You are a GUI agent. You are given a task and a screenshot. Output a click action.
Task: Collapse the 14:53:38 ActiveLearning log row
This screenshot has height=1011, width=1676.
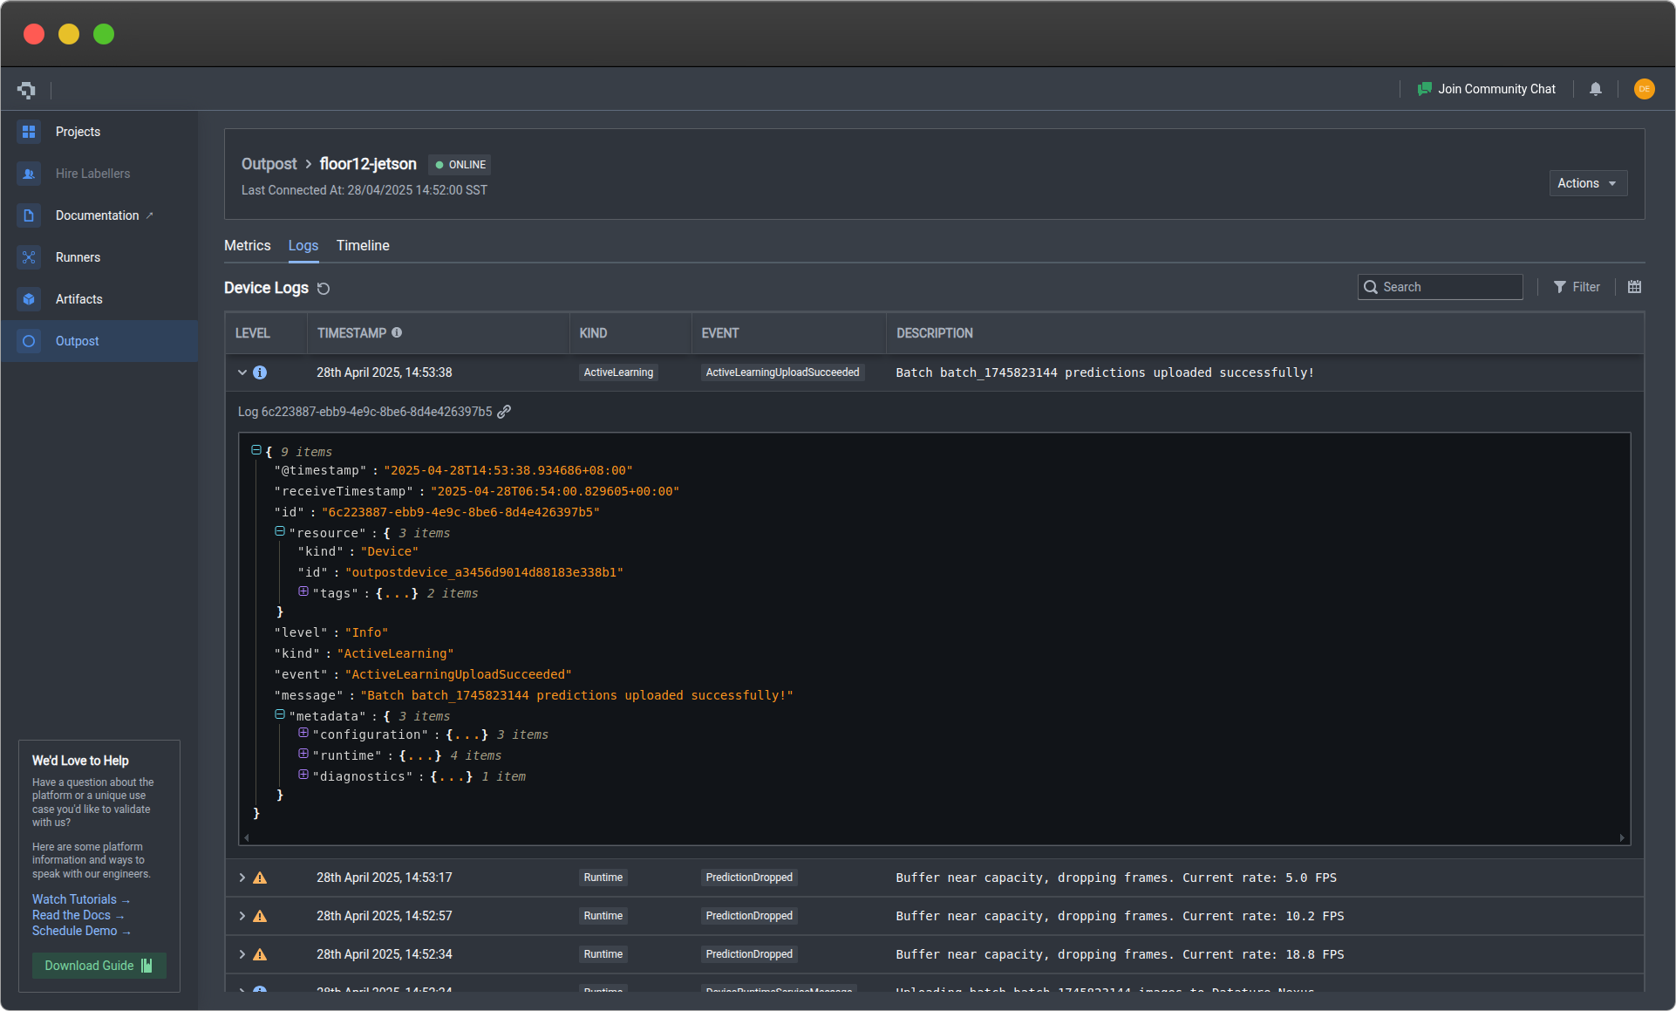click(242, 372)
